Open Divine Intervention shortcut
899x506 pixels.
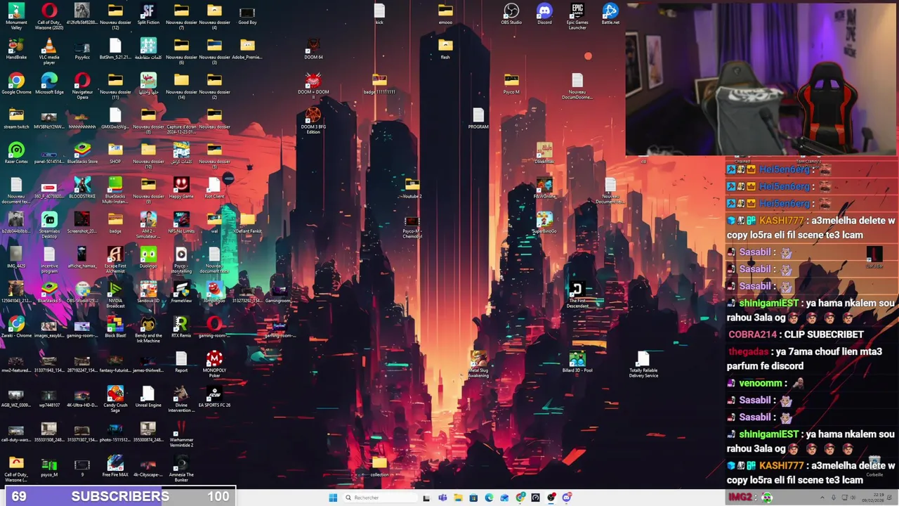(181, 398)
